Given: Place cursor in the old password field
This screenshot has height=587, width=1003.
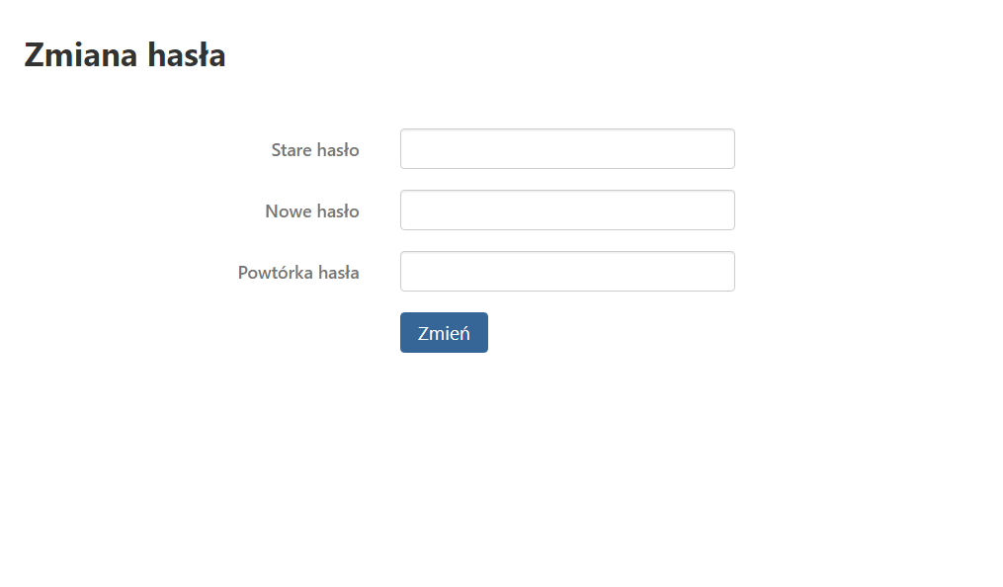Looking at the screenshot, I should [567, 149].
